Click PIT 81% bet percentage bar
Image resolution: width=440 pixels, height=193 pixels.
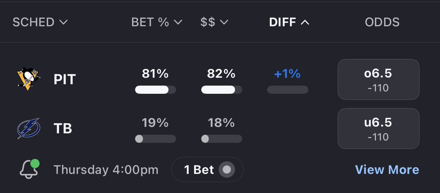pyautogui.click(x=155, y=90)
